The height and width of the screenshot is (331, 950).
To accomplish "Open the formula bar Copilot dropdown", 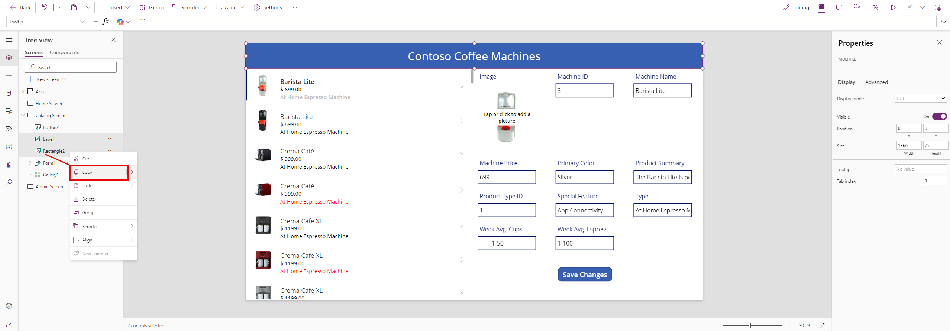I will pos(128,22).
